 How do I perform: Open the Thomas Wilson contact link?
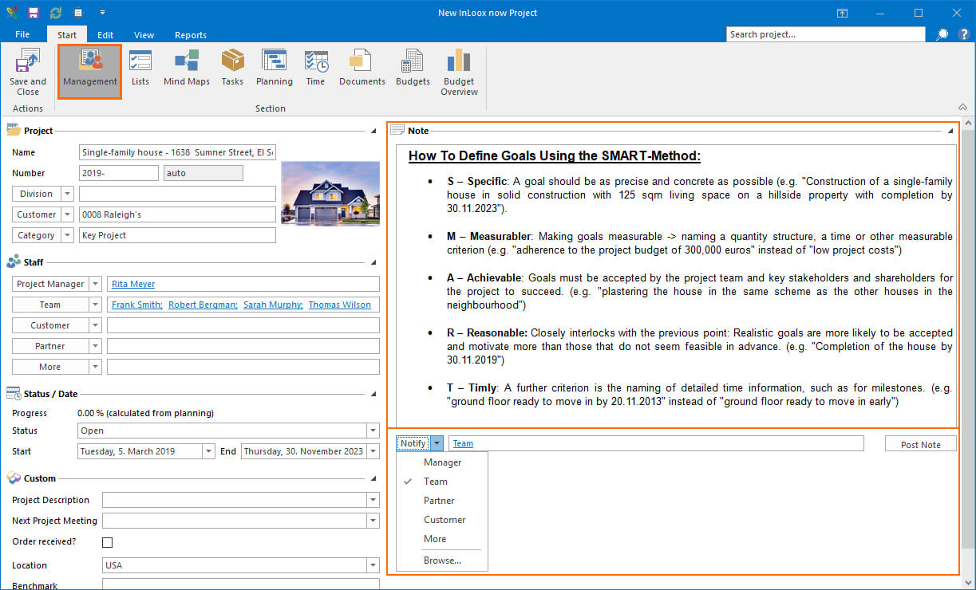(340, 305)
